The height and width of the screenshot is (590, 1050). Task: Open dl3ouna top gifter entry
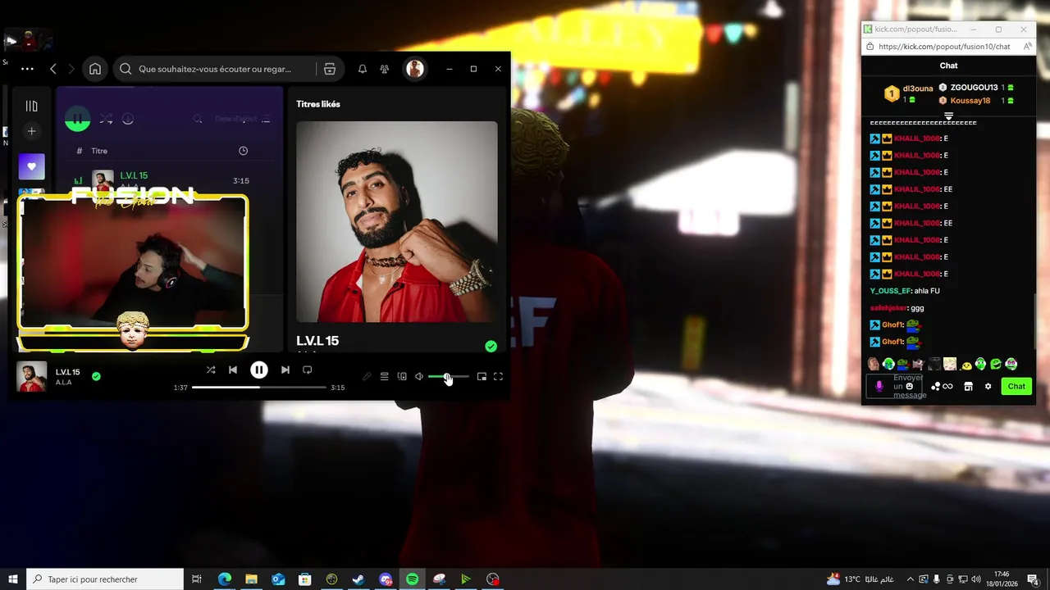point(909,93)
